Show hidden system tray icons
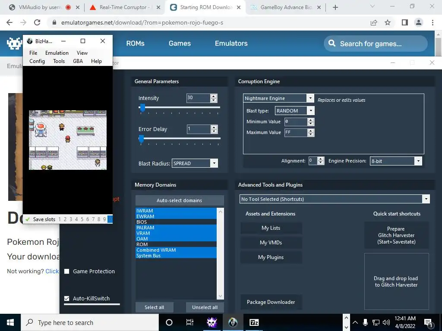Viewport: 442px width, 331px height. [355, 322]
